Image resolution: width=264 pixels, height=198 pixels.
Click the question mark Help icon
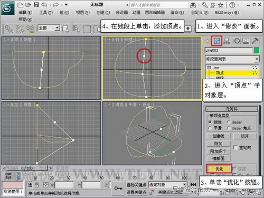[x=232, y=5]
